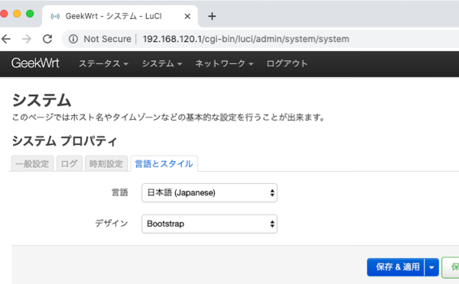Expand the 保存 & 適用 dropdown arrow
The image size is (459, 284).
431,267
